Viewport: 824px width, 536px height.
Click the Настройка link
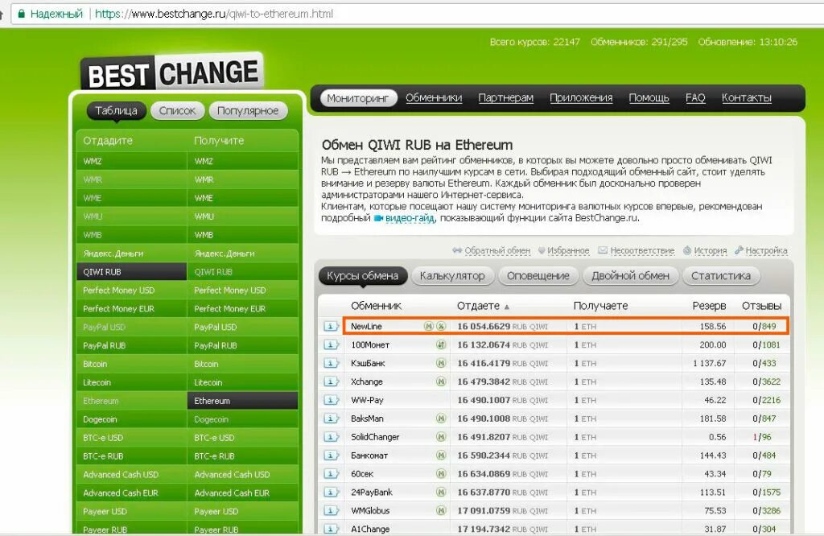pos(766,250)
